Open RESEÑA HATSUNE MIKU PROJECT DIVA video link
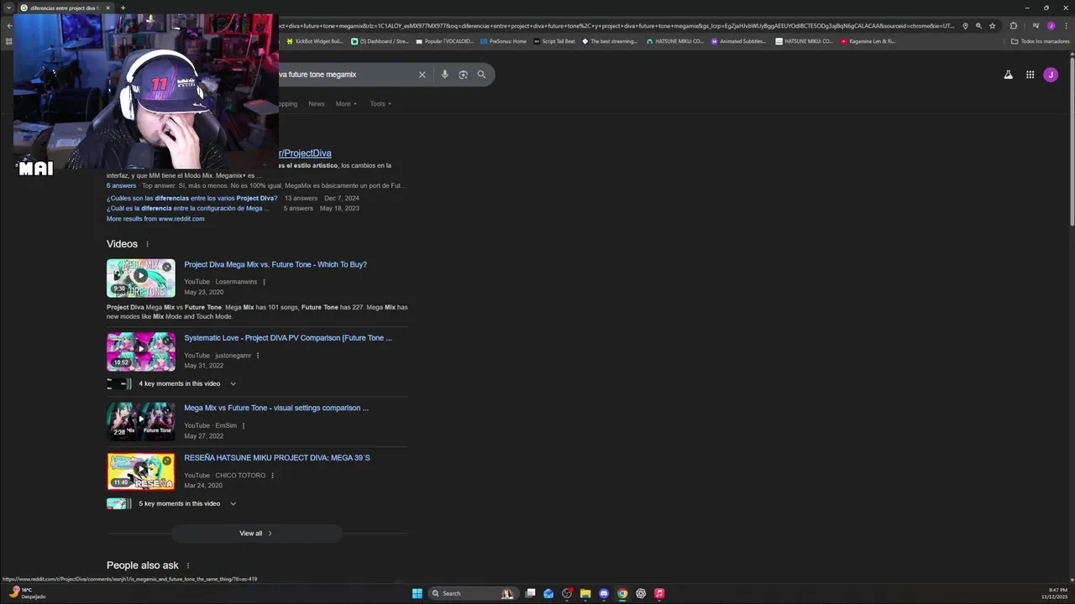 coord(277,458)
